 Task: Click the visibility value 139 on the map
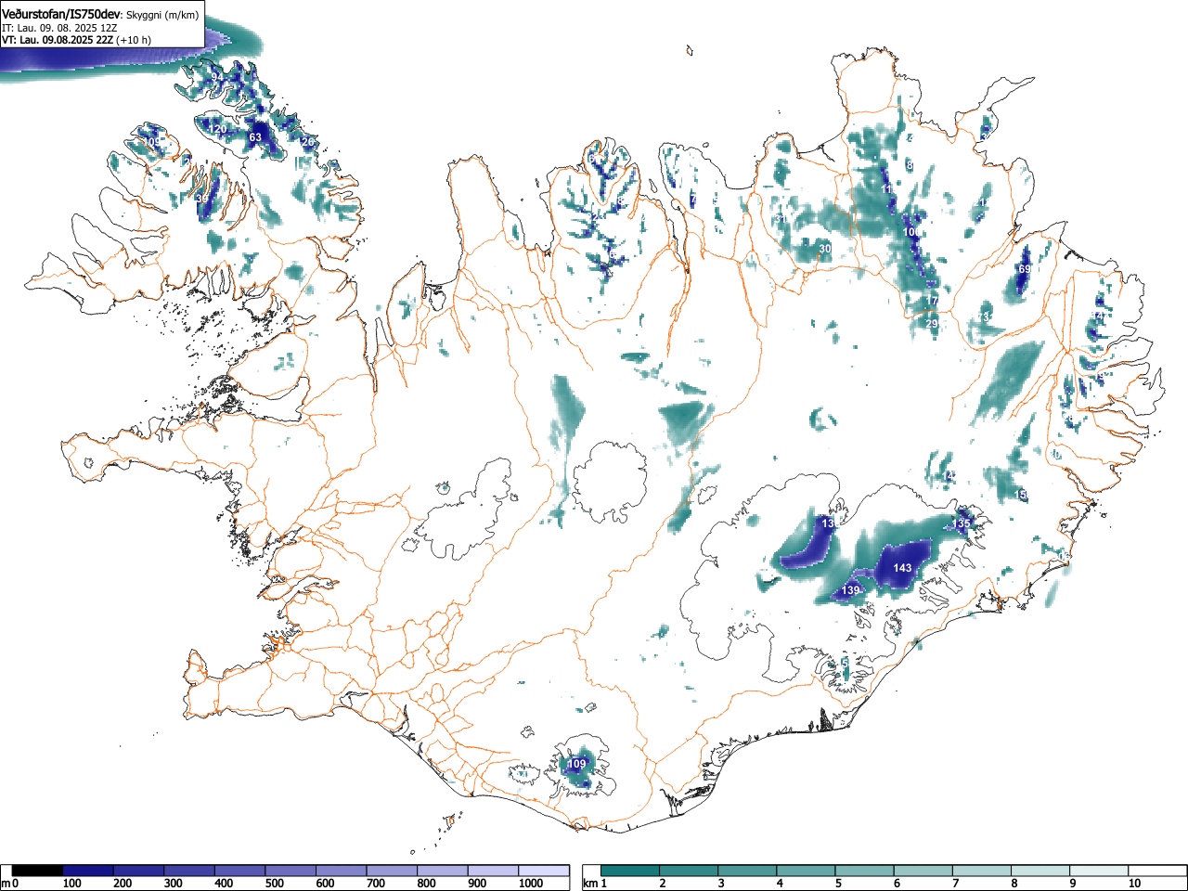[x=851, y=591]
